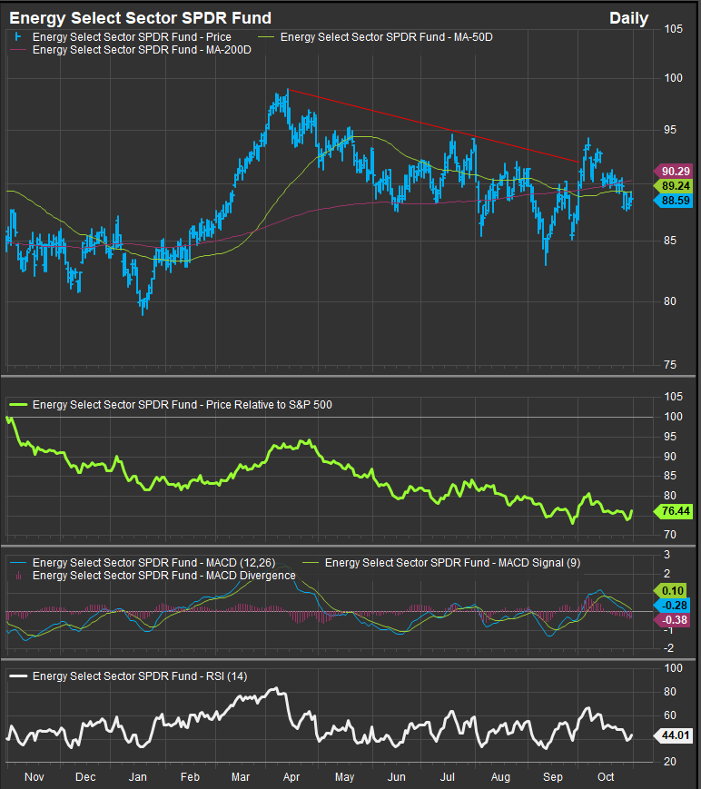Select the MACD Divergence legend entry

[164, 576]
